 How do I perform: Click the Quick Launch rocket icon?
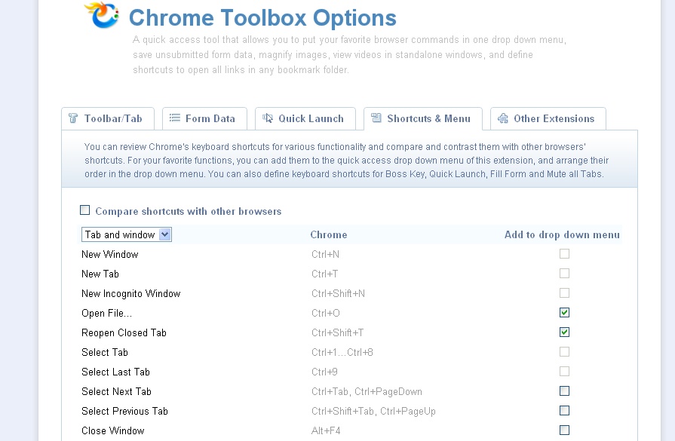click(x=267, y=118)
